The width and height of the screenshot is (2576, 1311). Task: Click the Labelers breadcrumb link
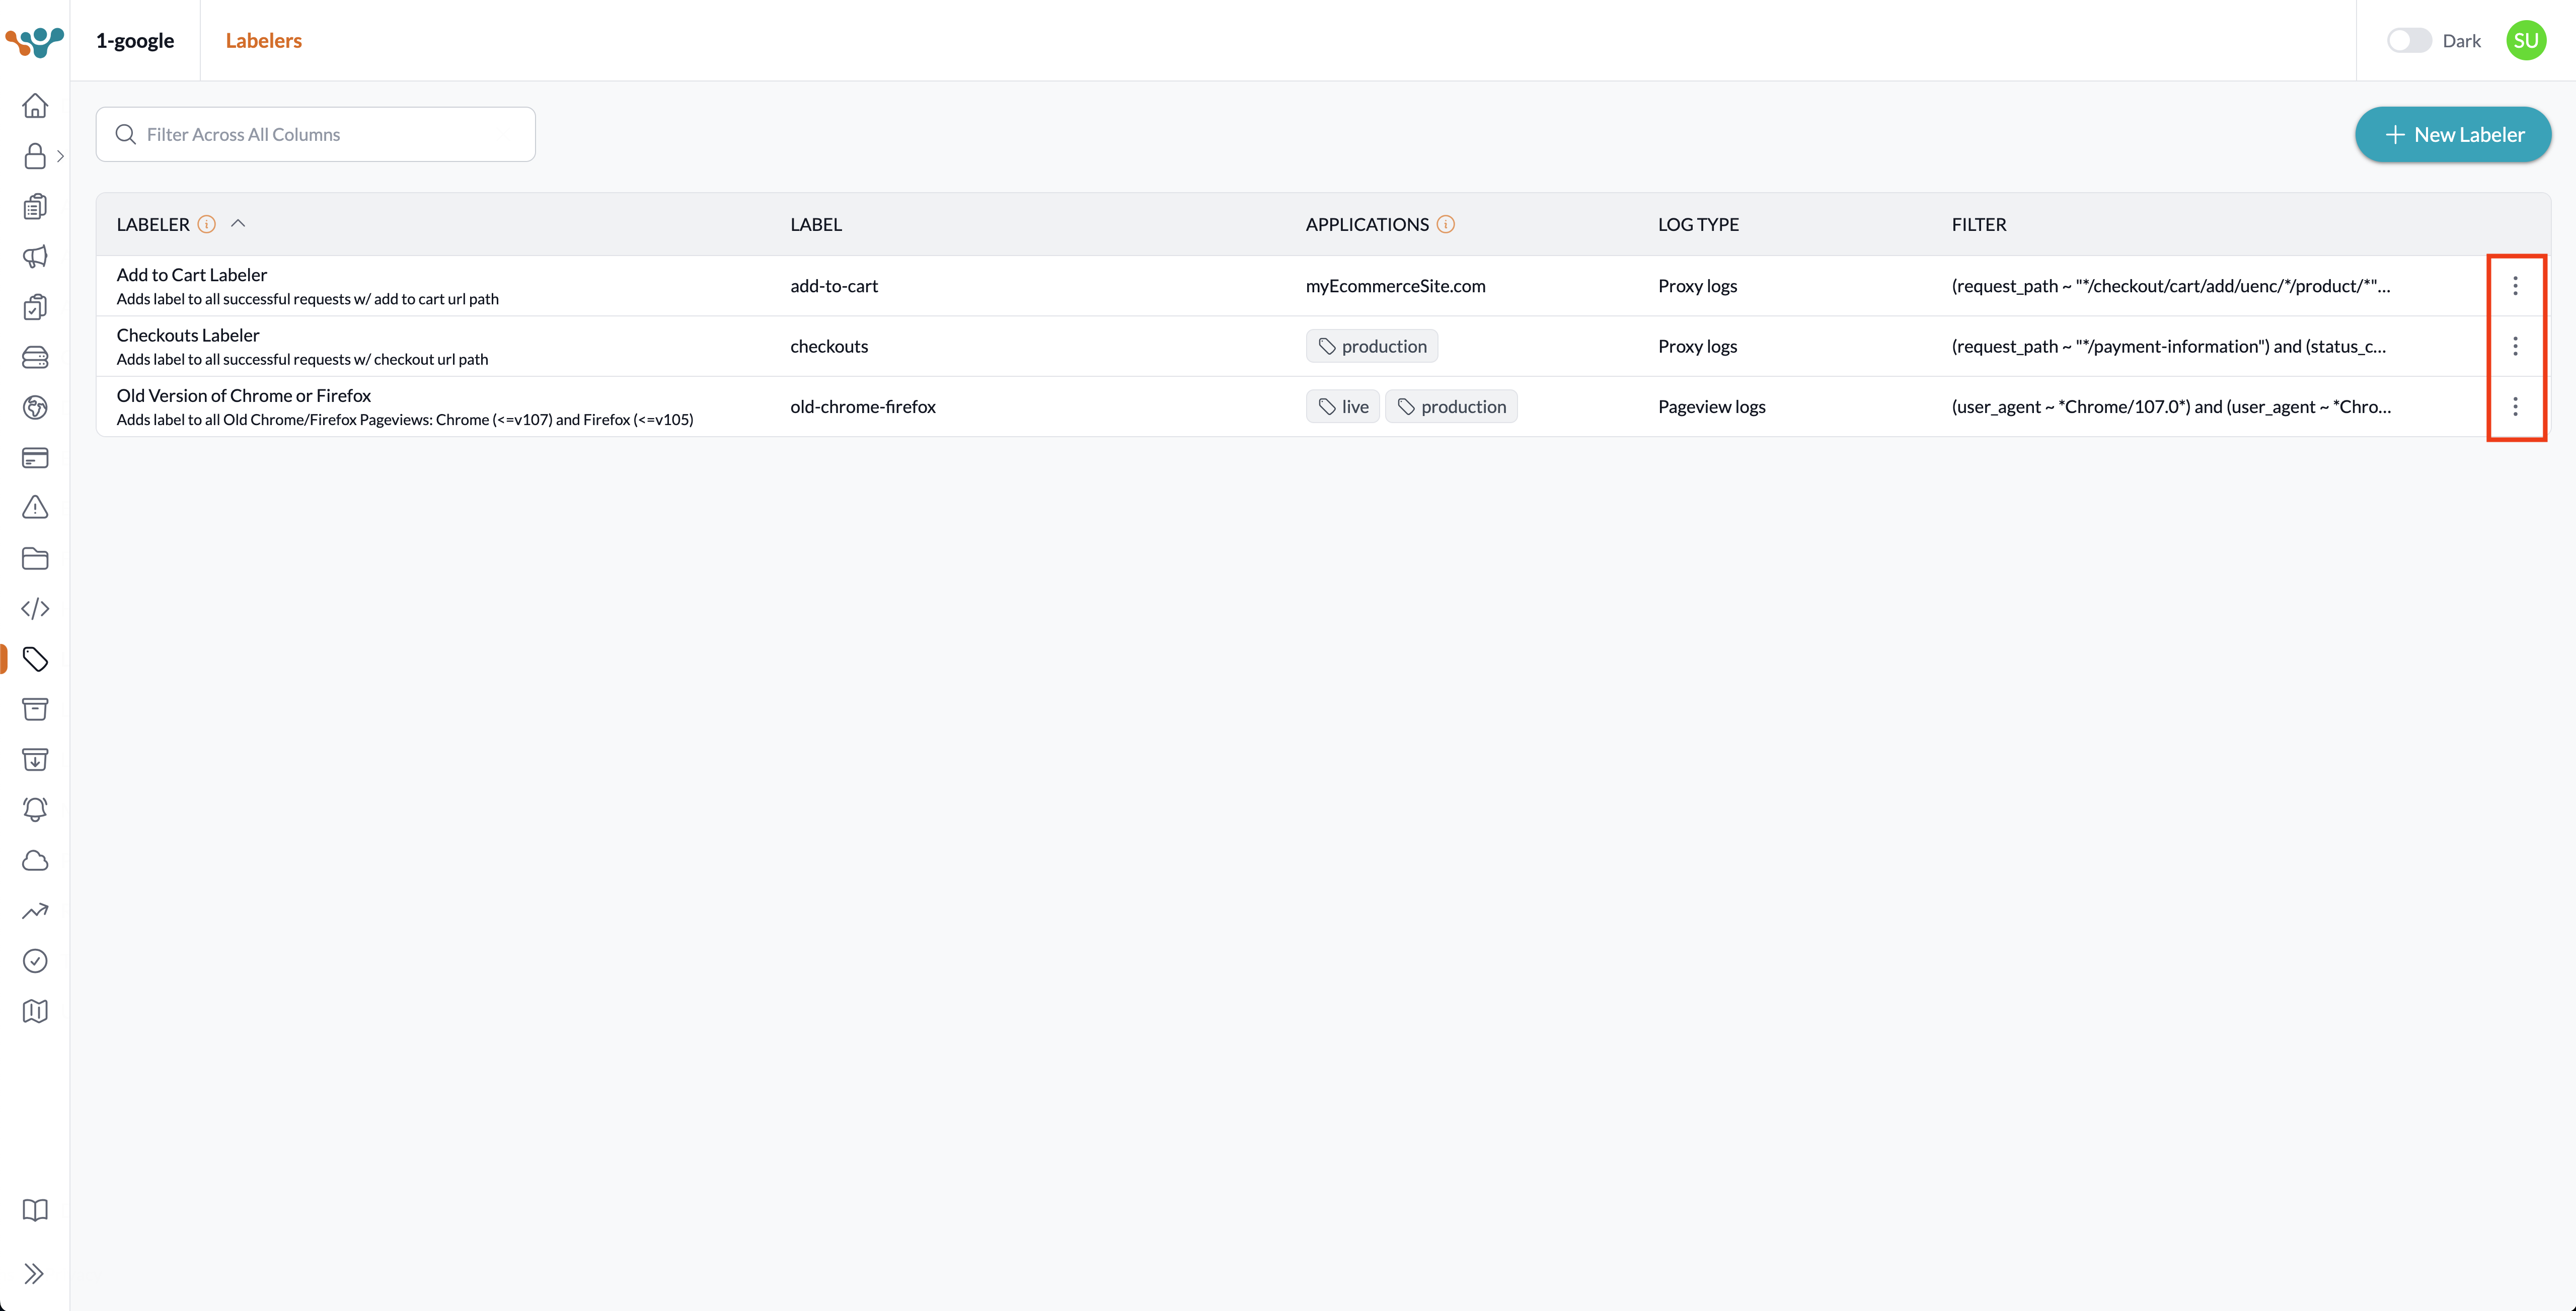[x=263, y=41]
